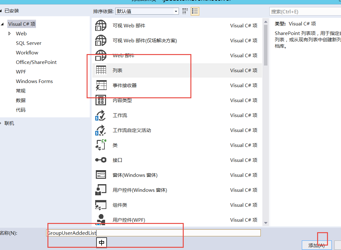Select the 可视 Web 部件(仅场解决方案) template icon
The width and height of the screenshot is (341, 250).
click(x=101, y=40)
